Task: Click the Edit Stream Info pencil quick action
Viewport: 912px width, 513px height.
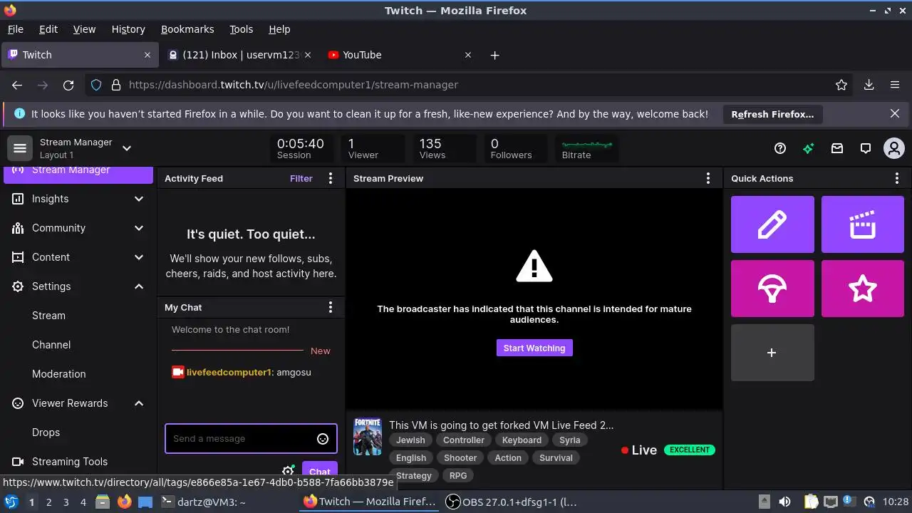Action: pos(772,224)
